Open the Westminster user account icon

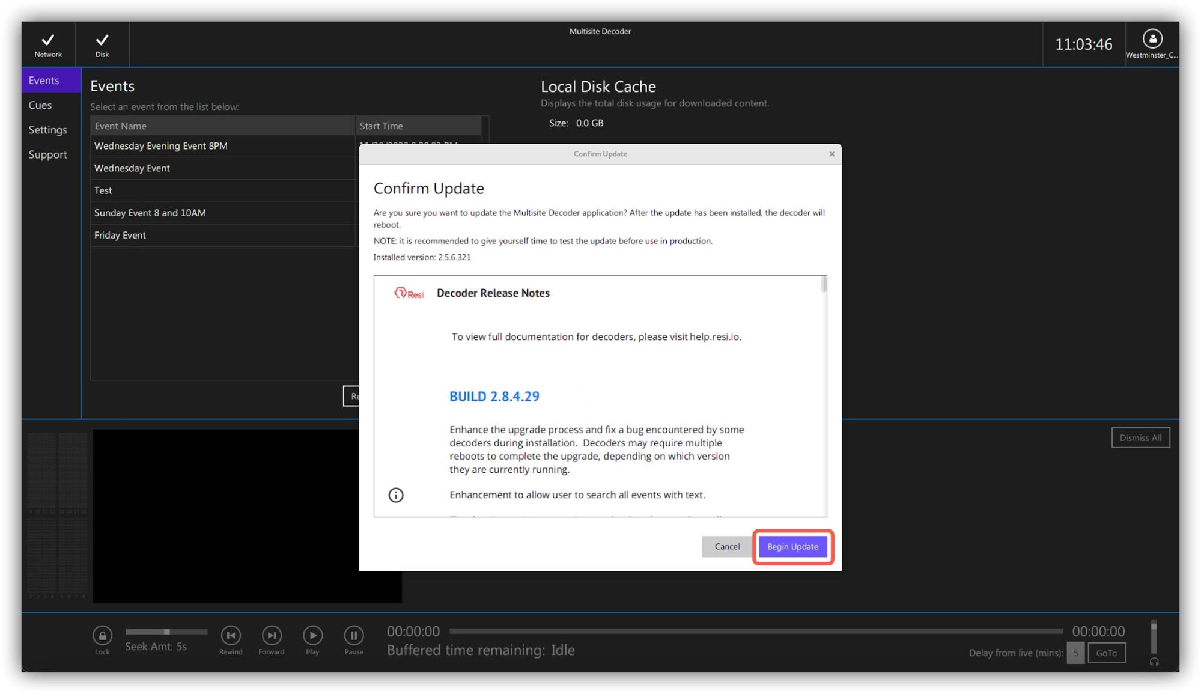[x=1152, y=40]
